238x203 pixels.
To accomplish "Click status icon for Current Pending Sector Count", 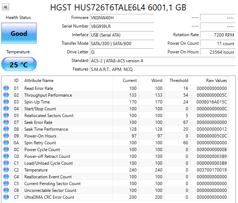I will point(6,184).
